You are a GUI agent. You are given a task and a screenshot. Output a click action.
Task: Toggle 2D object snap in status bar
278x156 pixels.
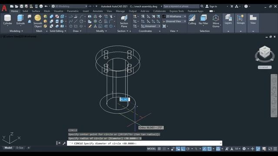209,149
